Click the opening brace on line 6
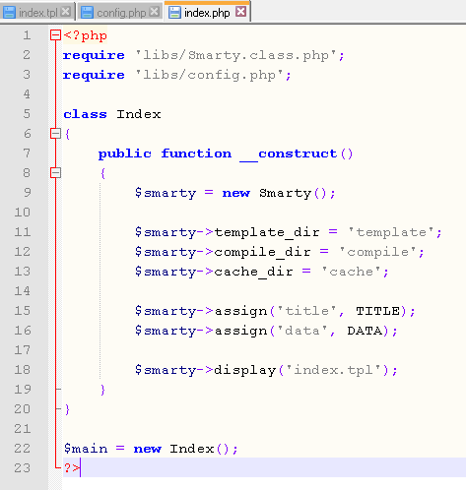 [x=67, y=134]
